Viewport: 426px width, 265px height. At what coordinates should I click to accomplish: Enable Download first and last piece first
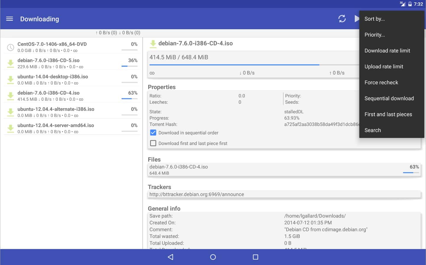coord(153,143)
